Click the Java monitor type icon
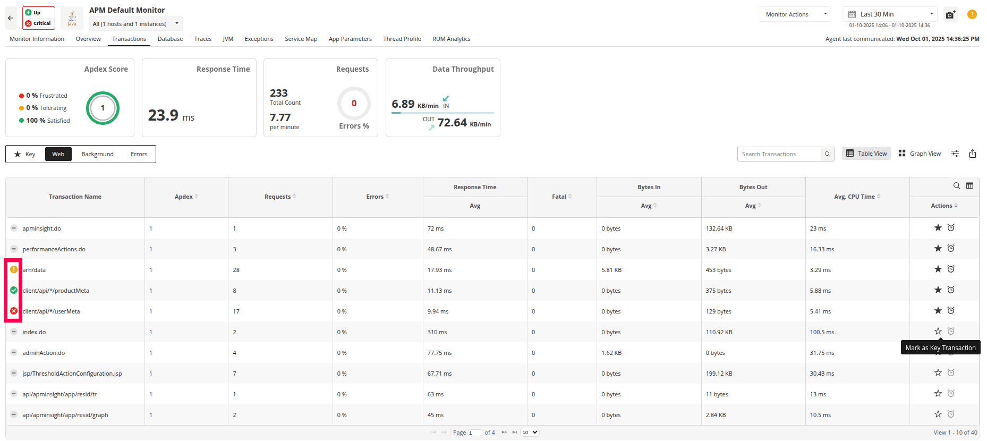The width and height of the screenshot is (987, 441). (x=72, y=18)
